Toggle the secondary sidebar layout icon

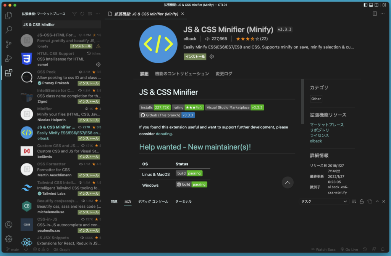click(376, 5)
